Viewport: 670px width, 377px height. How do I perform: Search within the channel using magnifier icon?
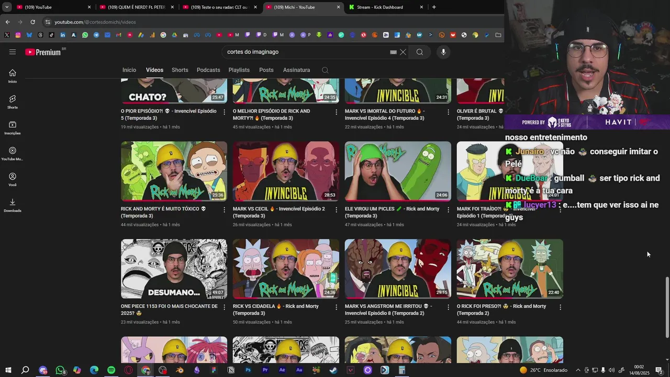pos(325,70)
